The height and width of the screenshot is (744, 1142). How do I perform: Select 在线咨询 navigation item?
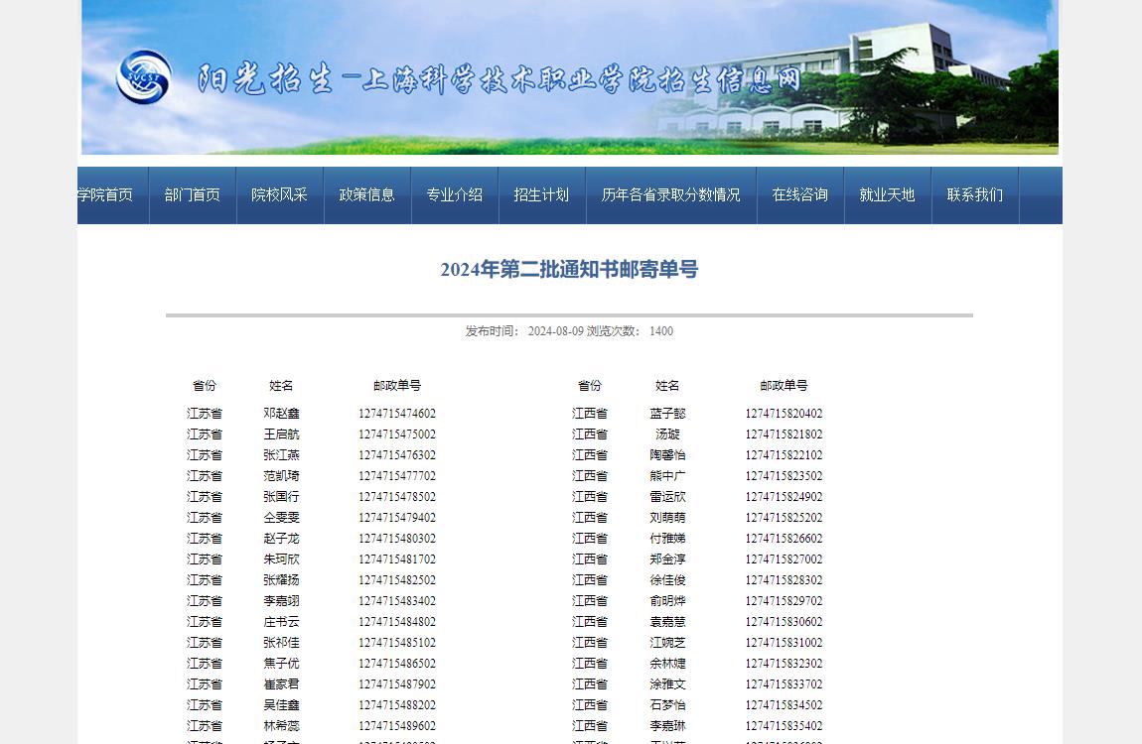(x=800, y=195)
